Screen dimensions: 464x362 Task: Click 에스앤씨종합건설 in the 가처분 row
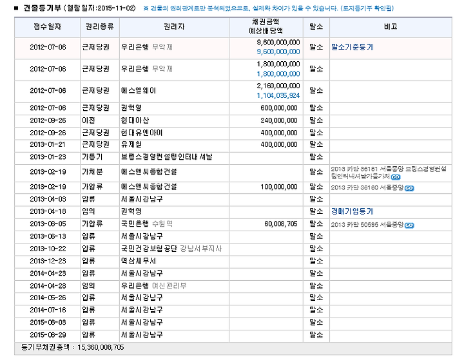(x=149, y=172)
